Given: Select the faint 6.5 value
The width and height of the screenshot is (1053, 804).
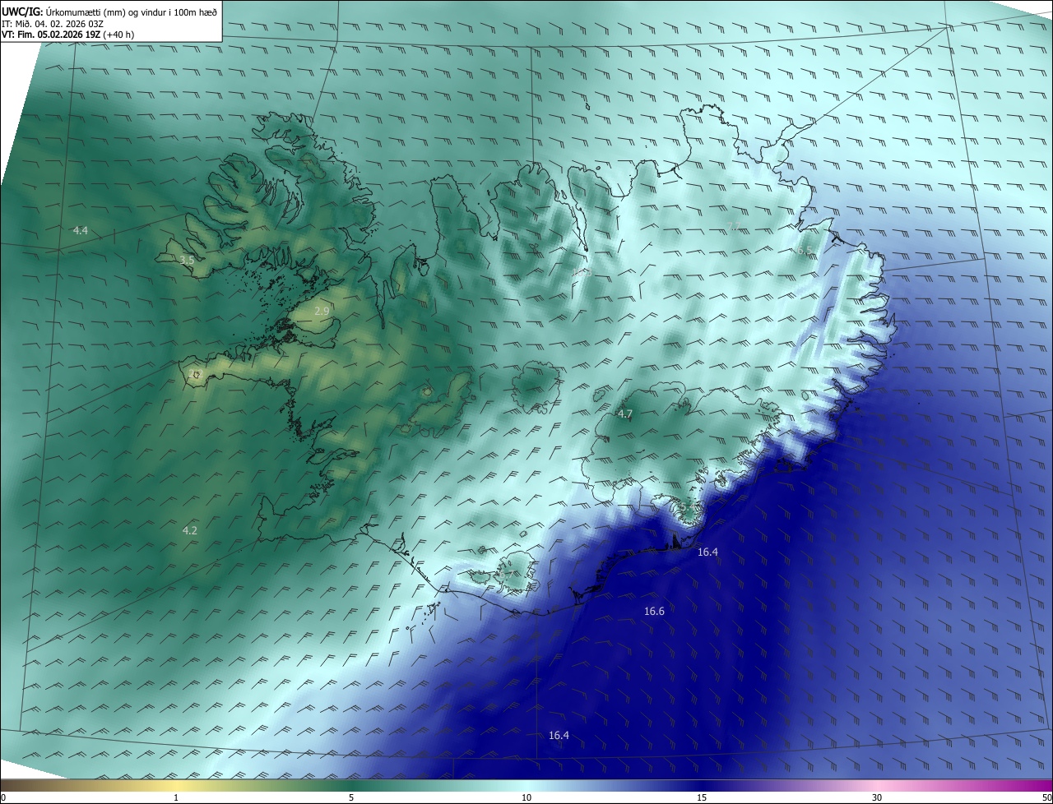Looking at the screenshot, I should coord(805,250).
